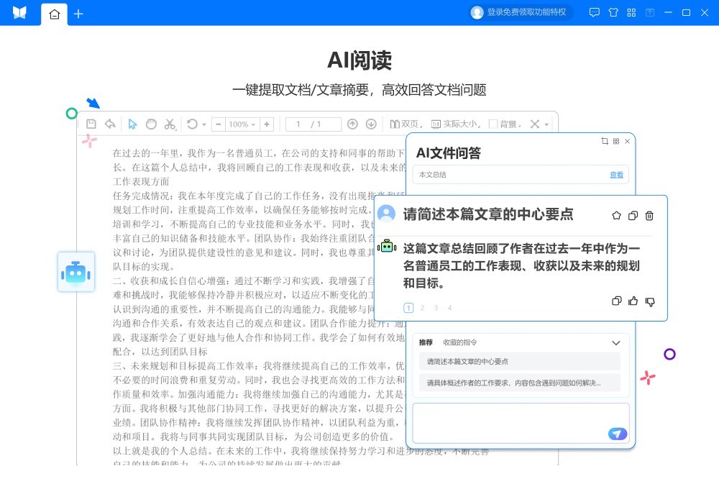Viewport: 719px width, 479px height.
Task: Toggle the 背景 background checkbox
Action: pyautogui.click(x=493, y=124)
